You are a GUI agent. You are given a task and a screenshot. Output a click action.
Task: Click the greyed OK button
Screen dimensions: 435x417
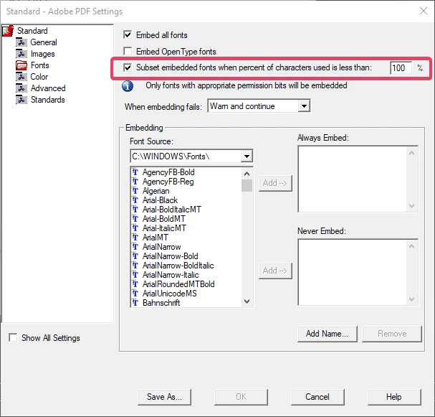tap(241, 397)
